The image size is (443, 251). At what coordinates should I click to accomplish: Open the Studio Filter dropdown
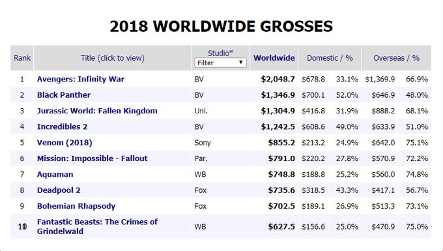point(220,63)
